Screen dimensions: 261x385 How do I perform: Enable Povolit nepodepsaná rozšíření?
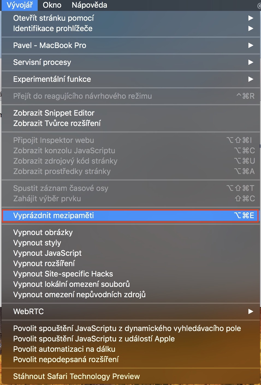pos(66,359)
